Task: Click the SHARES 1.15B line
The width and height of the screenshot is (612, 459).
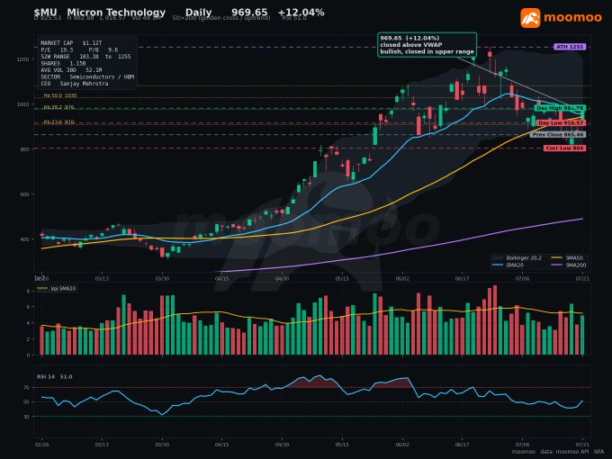Action: 63,63
